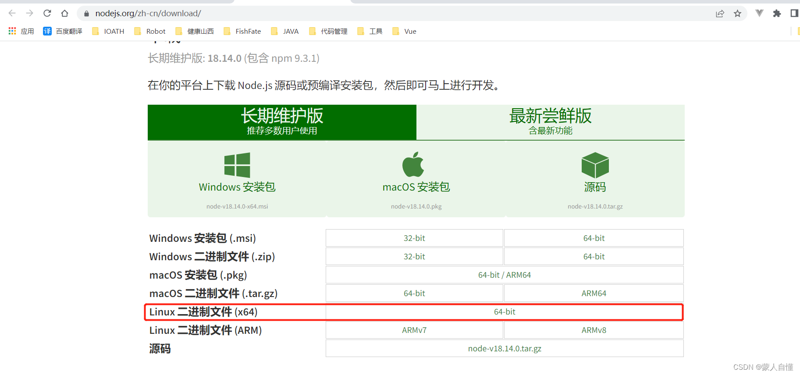Download Linux x64 64-bit binary
The height and width of the screenshot is (375, 800).
(505, 311)
